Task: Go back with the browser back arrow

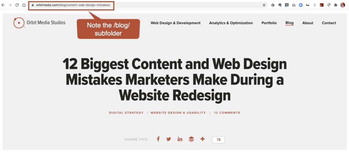Action: [3, 5]
